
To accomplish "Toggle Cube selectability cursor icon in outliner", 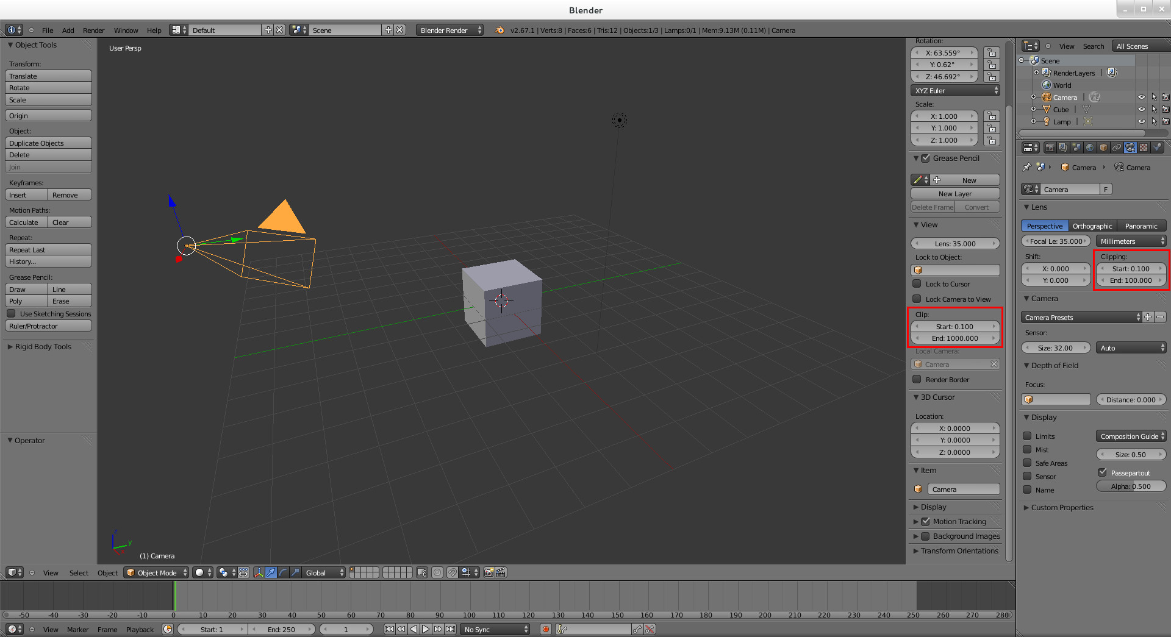I will [1154, 109].
